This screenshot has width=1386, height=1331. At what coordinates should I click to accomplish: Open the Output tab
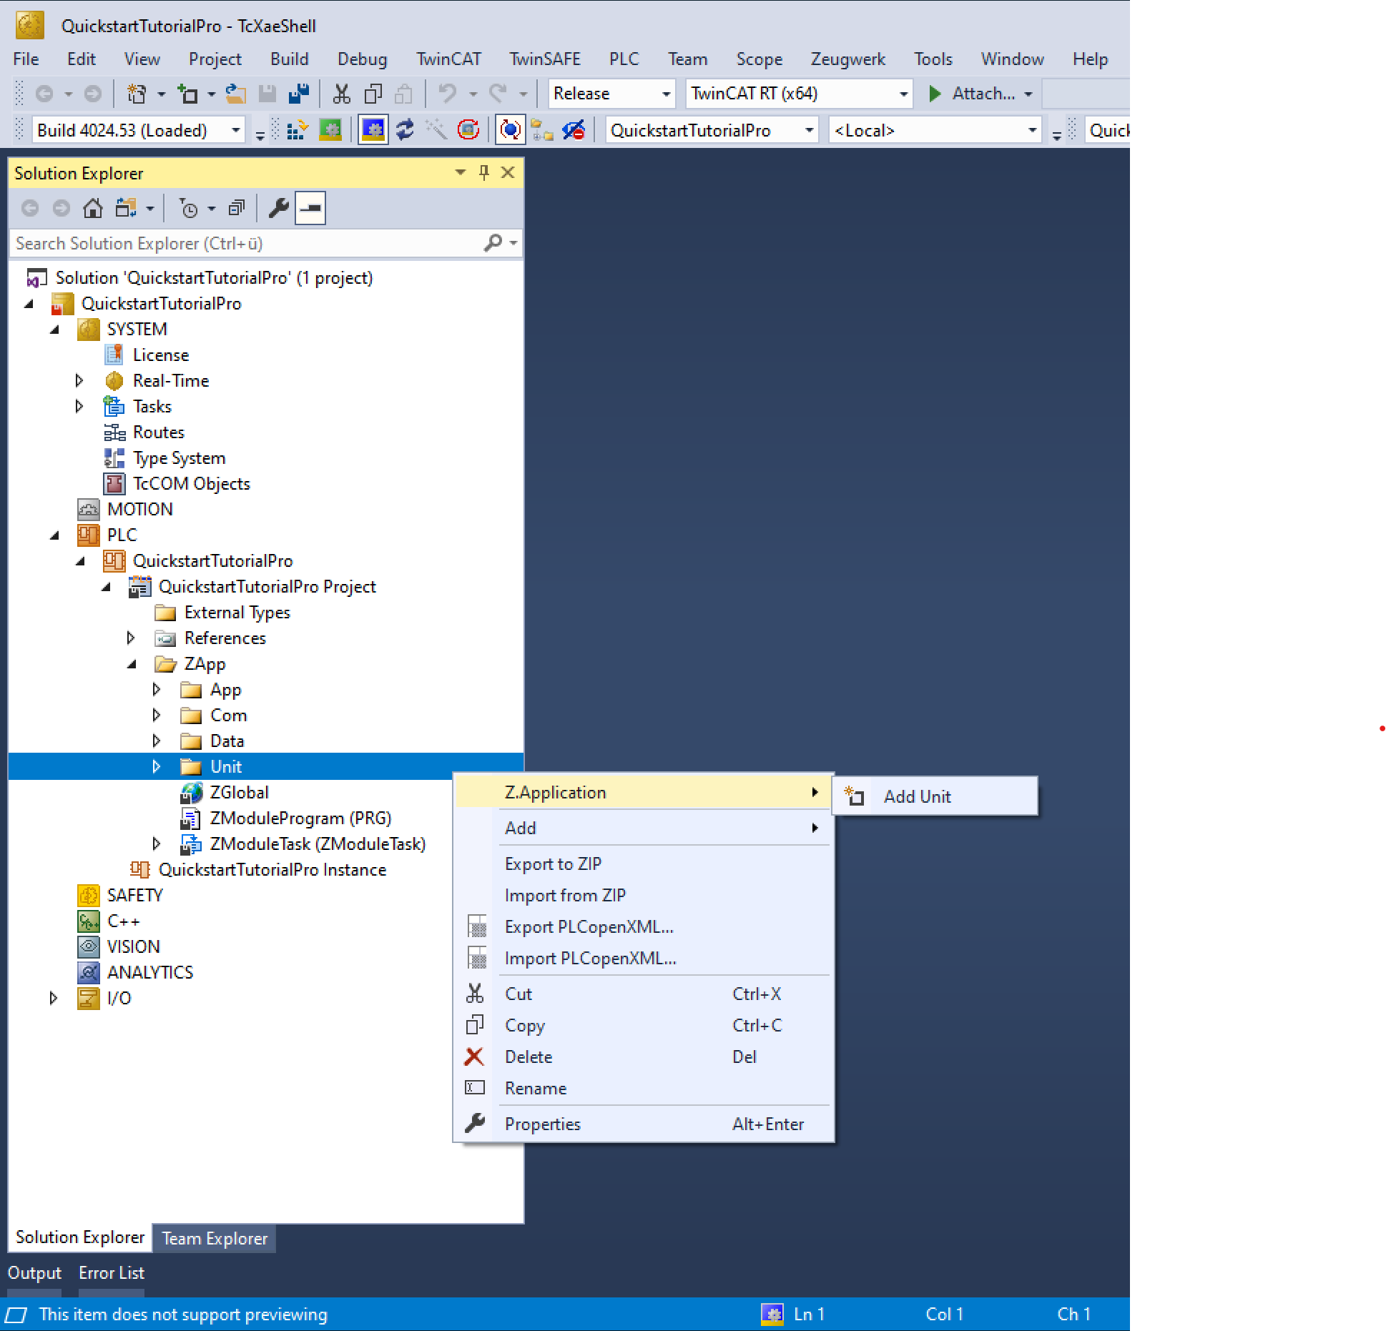[34, 1273]
